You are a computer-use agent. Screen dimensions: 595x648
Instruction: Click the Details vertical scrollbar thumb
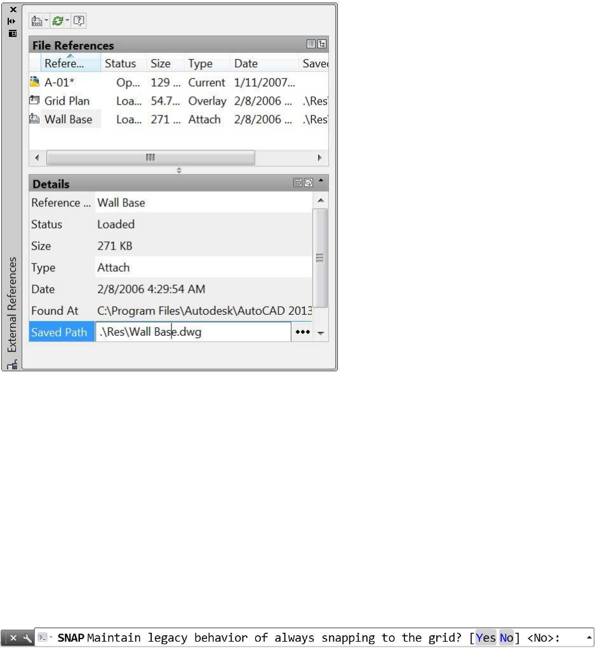[x=320, y=258]
